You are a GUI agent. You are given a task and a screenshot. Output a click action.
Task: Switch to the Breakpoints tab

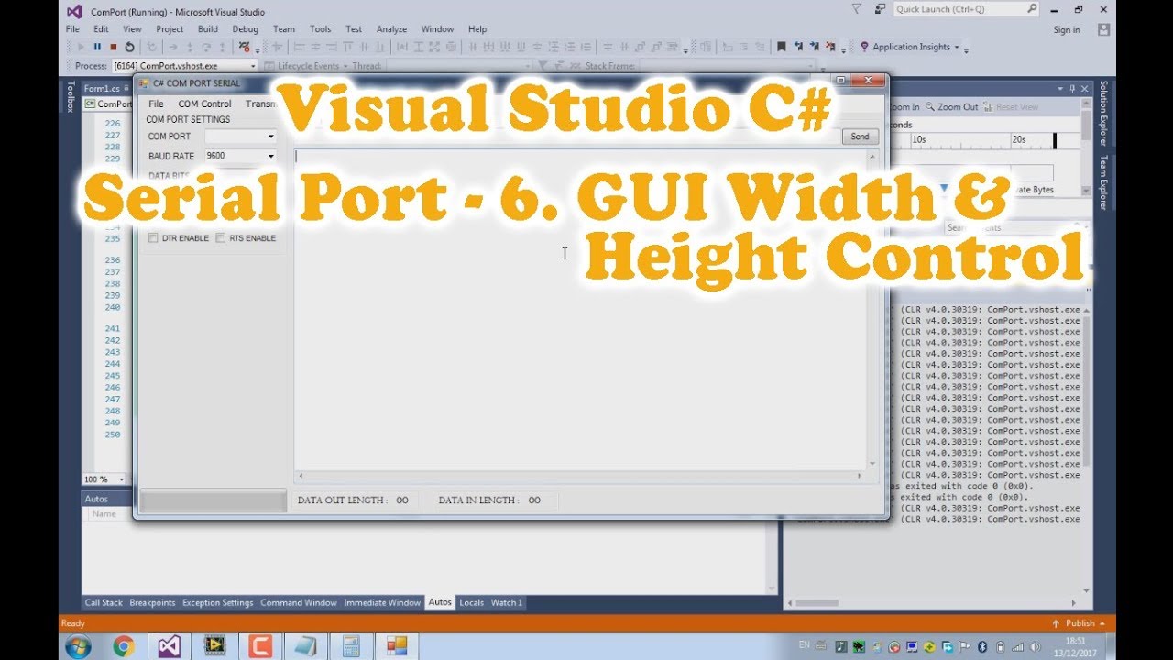pyautogui.click(x=152, y=602)
